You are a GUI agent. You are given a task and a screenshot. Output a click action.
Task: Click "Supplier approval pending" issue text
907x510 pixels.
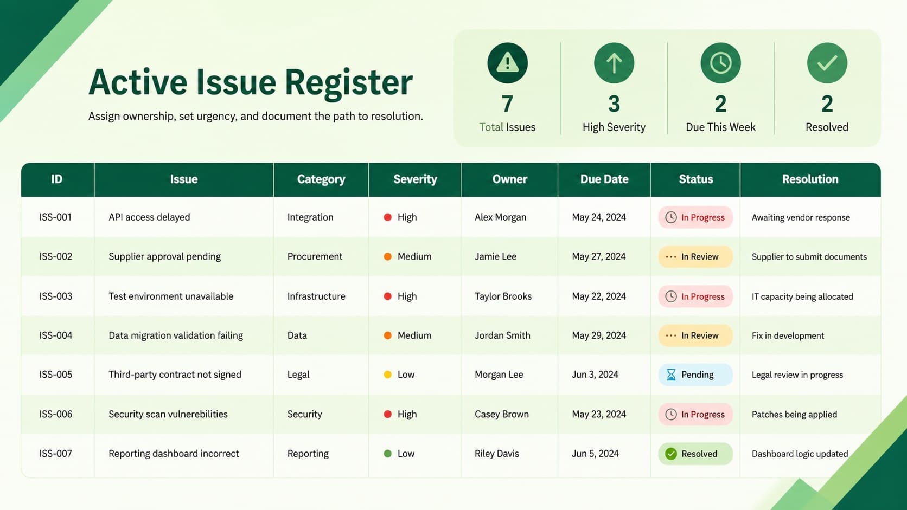point(164,257)
